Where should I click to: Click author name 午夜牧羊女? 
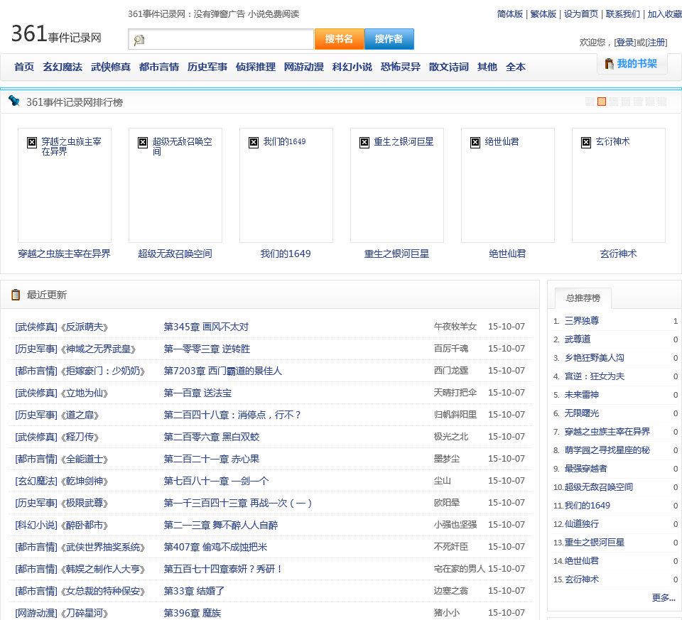(x=455, y=327)
